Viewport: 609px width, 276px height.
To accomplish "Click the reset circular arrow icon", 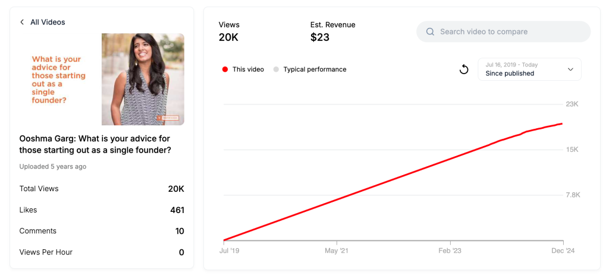I will point(464,69).
